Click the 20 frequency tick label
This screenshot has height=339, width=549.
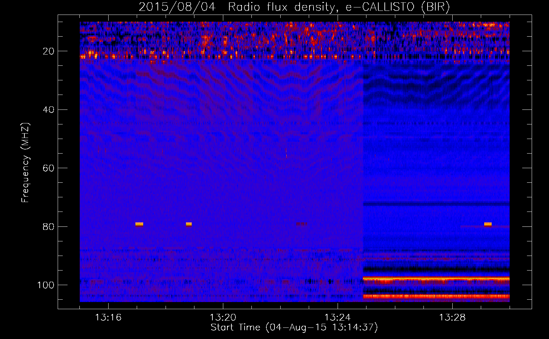coord(49,51)
